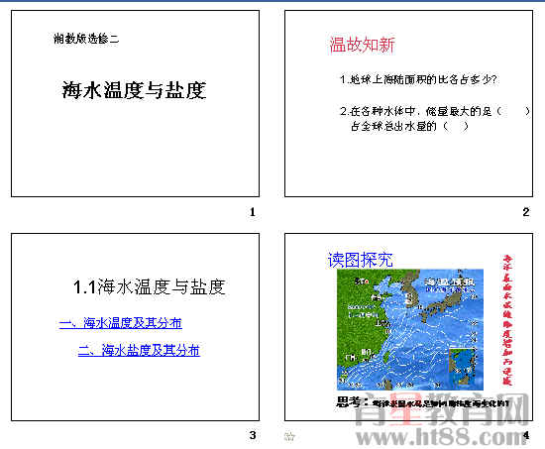
Task: Click the line 占全球总出水量的 on slide 2
Action: [409, 126]
